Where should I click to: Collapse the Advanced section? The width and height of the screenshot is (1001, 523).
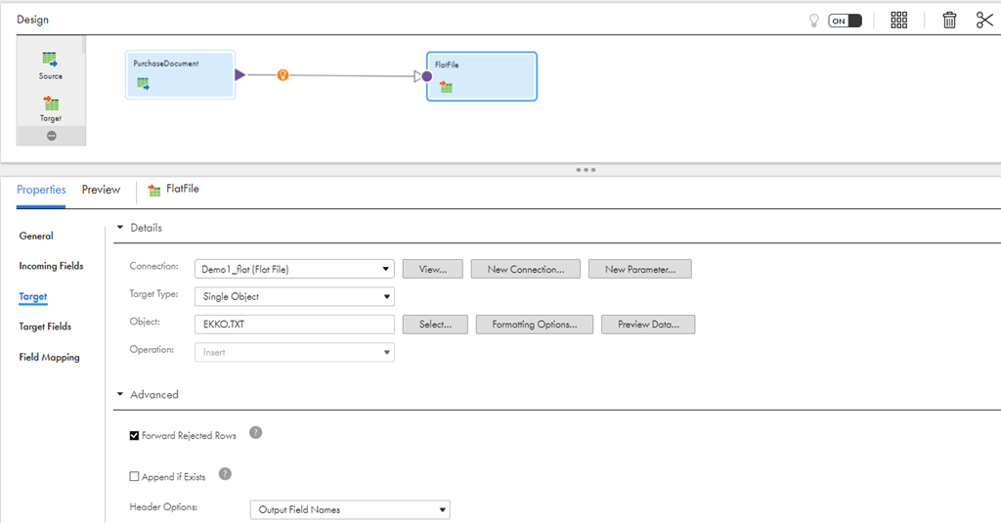coord(120,394)
